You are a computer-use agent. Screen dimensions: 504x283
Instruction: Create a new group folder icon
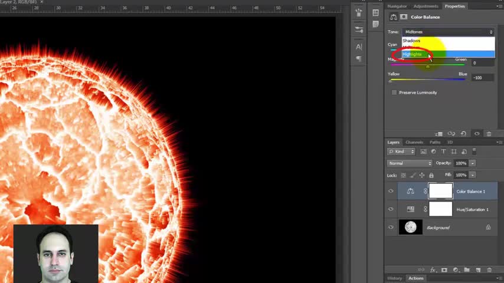click(467, 270)
